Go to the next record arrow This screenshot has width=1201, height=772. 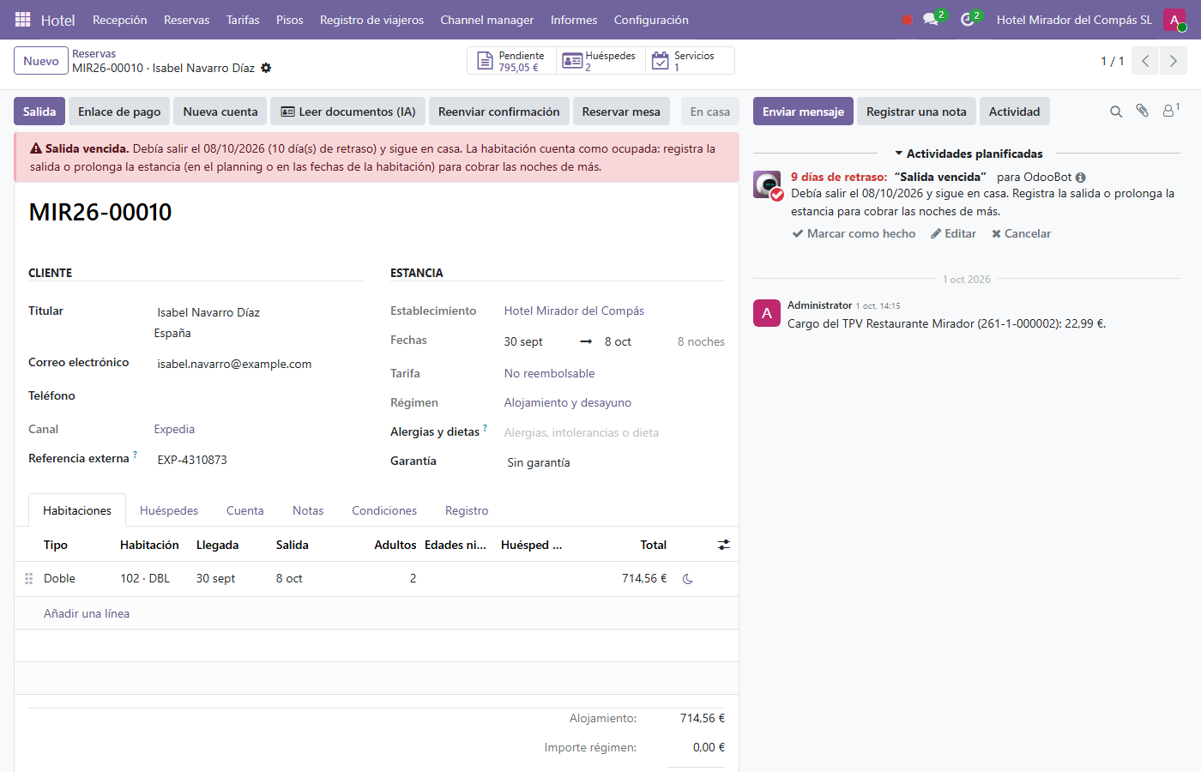click(1174, 61)
